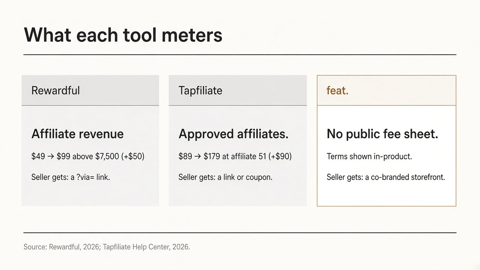480x270 pixels.
Task: Click the "Approved affiliates." heading
Action: [234, 134]
